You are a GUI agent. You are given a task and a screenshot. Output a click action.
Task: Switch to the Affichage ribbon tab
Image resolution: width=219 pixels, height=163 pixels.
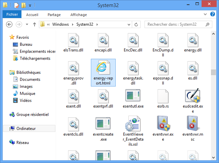coord(78,15)
